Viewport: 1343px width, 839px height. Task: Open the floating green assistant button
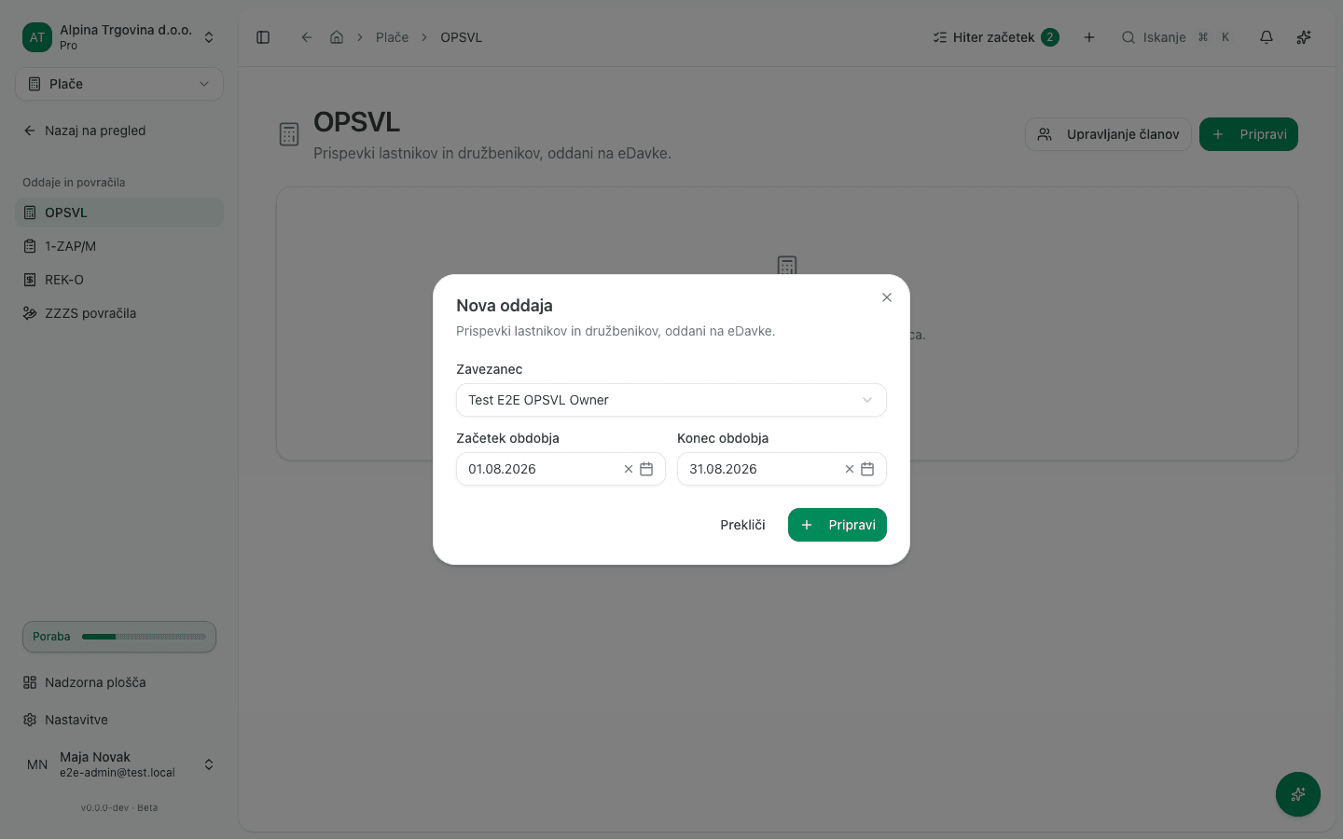coord(1298,794)
